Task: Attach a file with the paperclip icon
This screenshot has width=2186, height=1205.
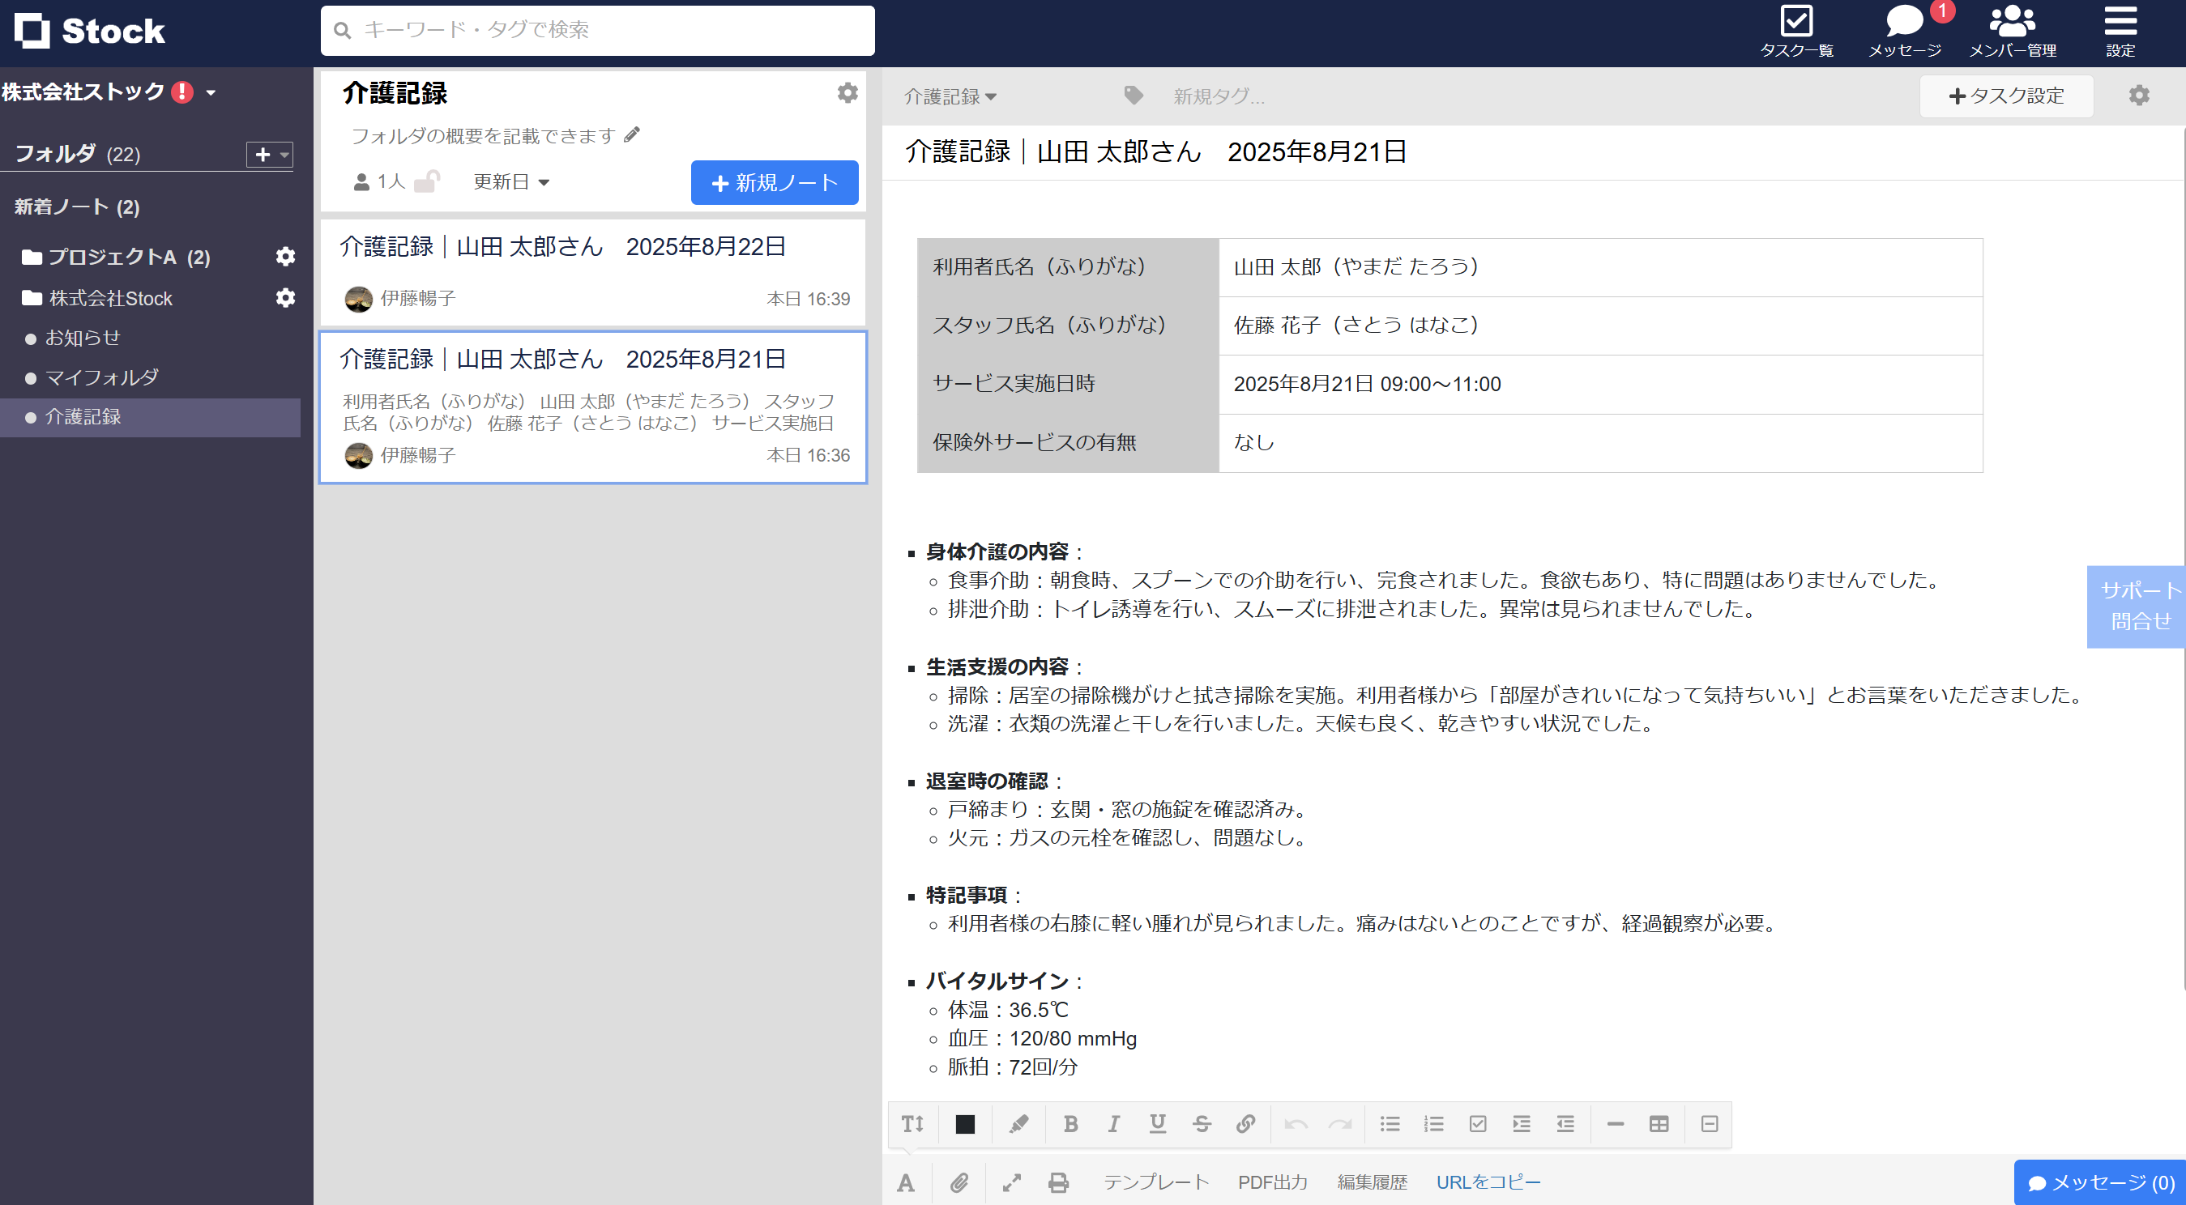Action: click(x=960, y=1182)
